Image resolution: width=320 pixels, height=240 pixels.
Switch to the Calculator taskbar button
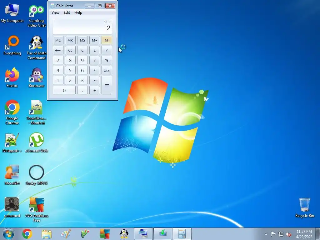coord(182,234)
